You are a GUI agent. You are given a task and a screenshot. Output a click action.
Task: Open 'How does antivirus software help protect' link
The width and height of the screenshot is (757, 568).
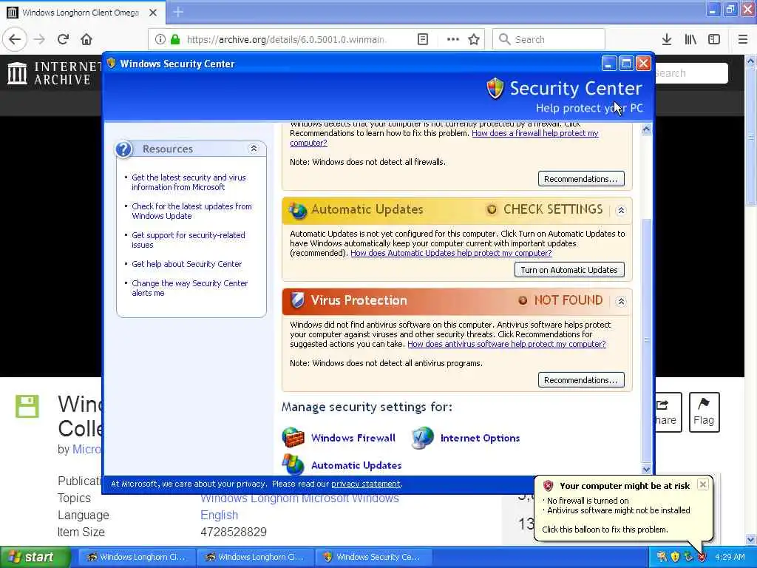point(506,344)
